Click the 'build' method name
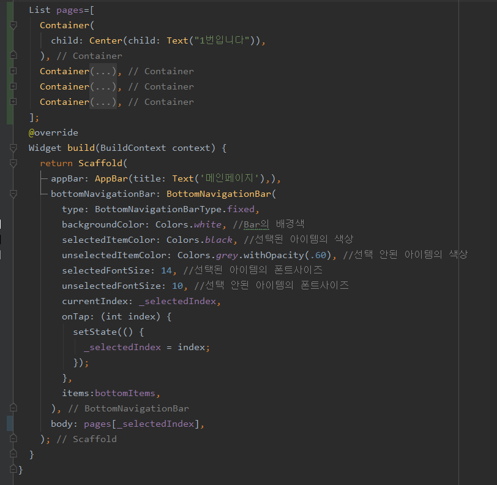497x485 pixels. point(81,148)
